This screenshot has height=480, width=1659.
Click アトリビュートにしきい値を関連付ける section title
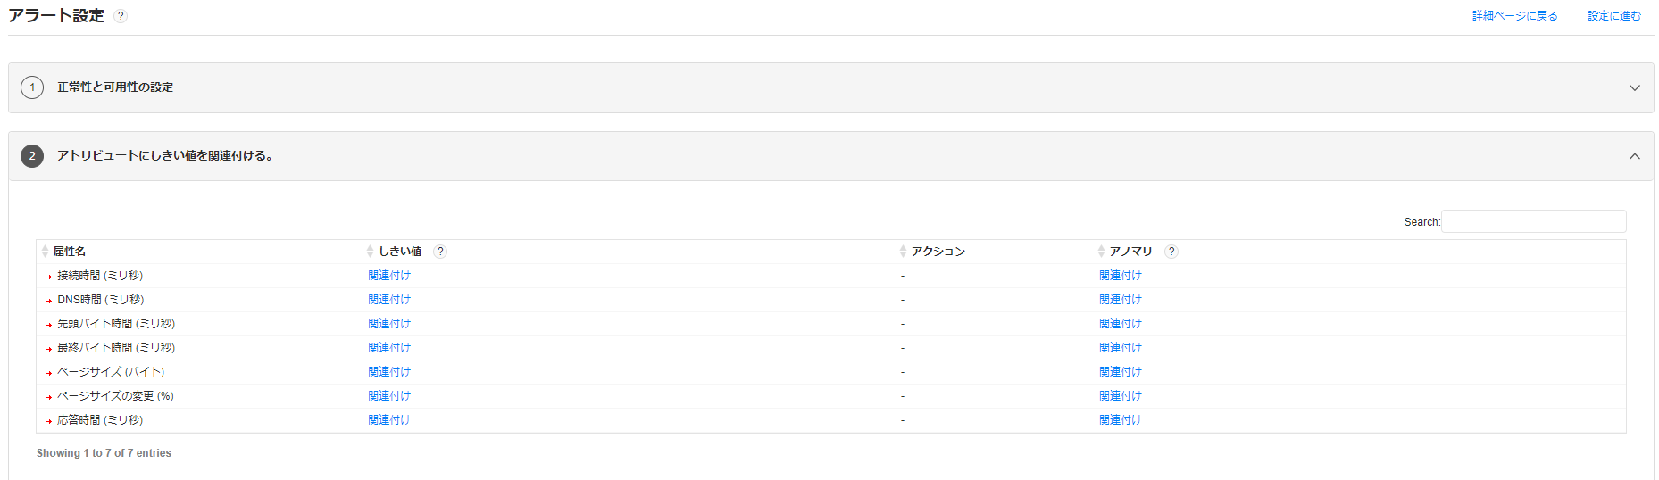pyautogui.click(x=165, y=156)
